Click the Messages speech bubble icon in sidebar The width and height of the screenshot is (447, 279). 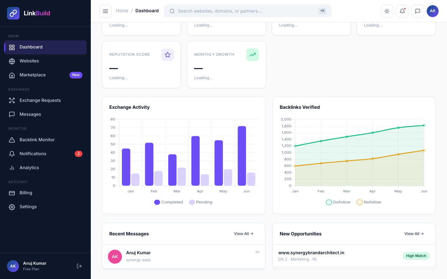[12, 114]
